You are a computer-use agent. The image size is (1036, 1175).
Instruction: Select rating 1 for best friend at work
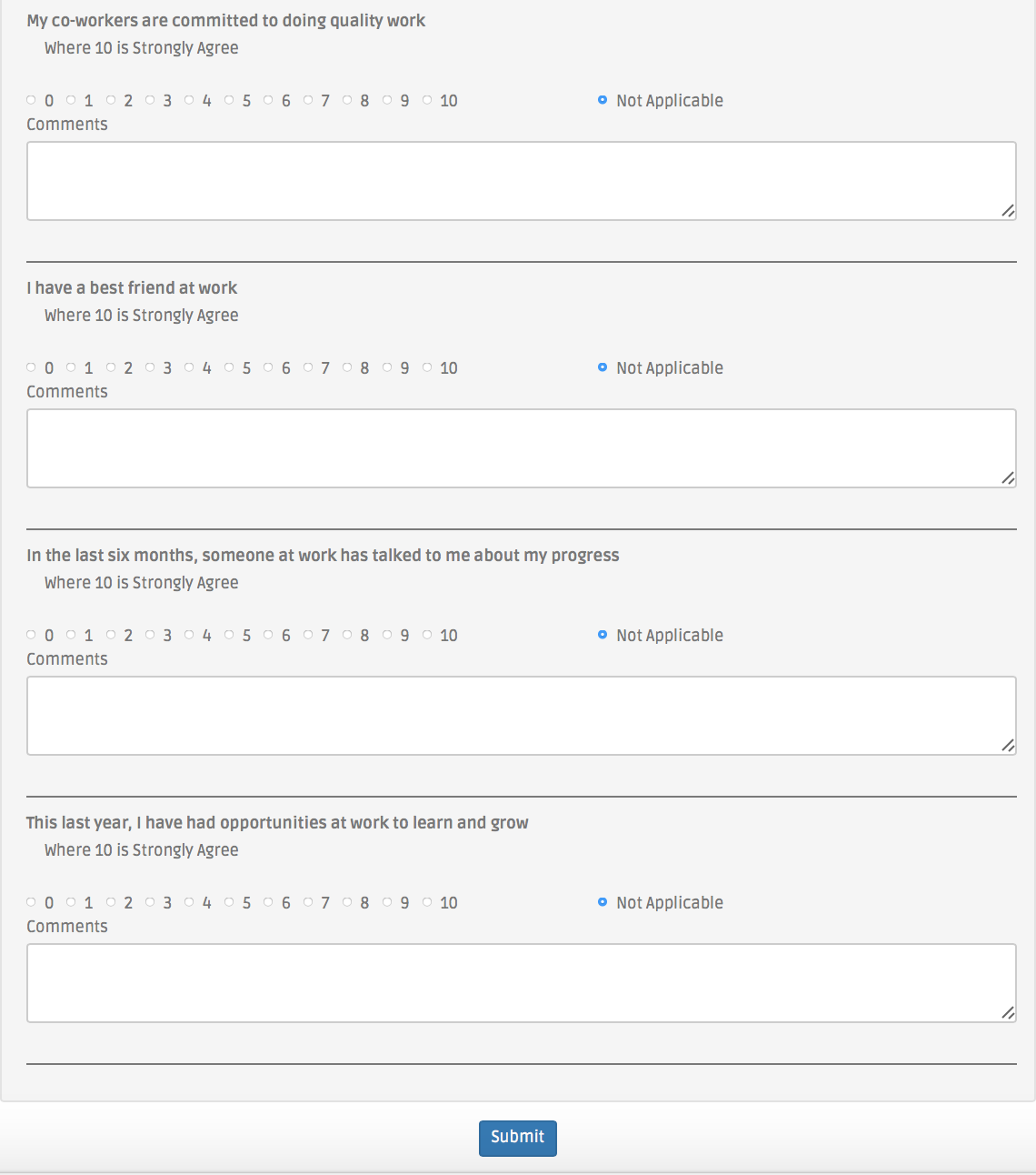point(71,367)
